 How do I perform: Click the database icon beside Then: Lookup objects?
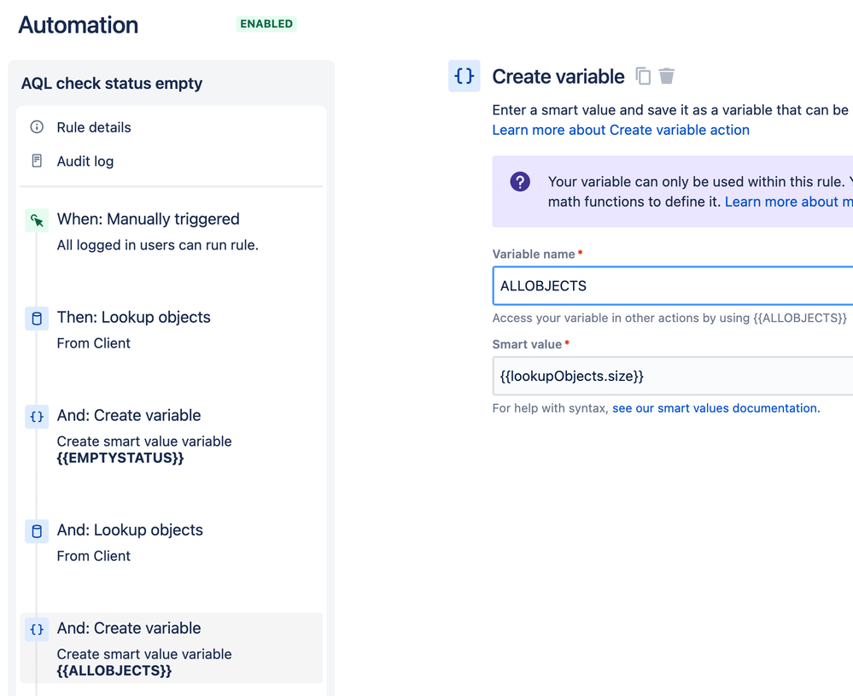click(x=36, y=318)
